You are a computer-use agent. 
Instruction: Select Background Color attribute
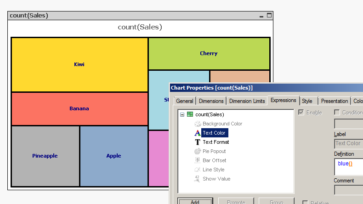pos(222,124)
